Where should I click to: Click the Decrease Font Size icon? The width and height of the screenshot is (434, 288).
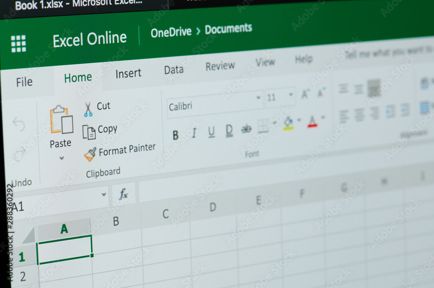point(321,93)
